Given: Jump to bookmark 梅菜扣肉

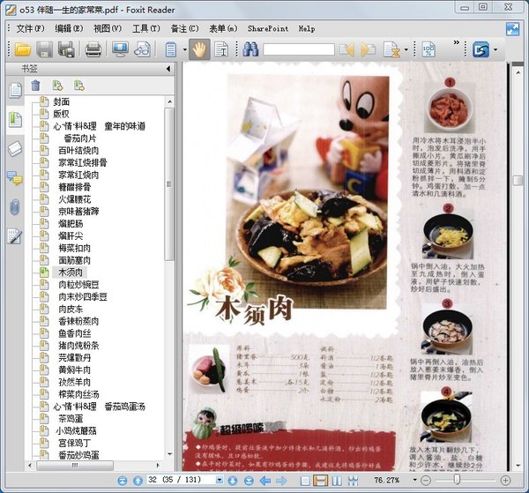Looking at the screenshot, I should 75,248.
